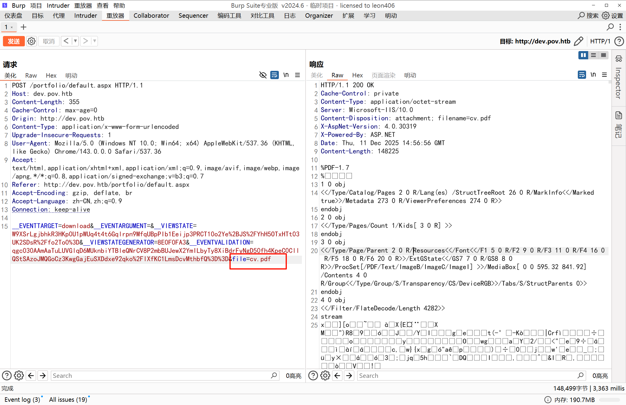
Task: Edit target with the pencil icon
Action: (578, 41)
